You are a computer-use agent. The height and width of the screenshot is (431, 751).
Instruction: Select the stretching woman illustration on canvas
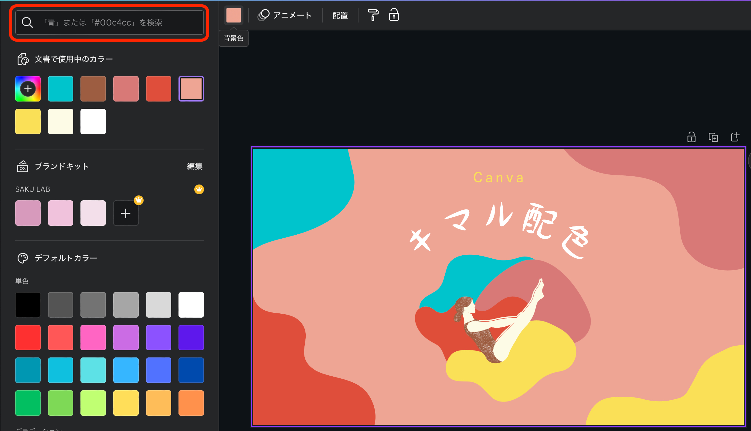[499, 321]
